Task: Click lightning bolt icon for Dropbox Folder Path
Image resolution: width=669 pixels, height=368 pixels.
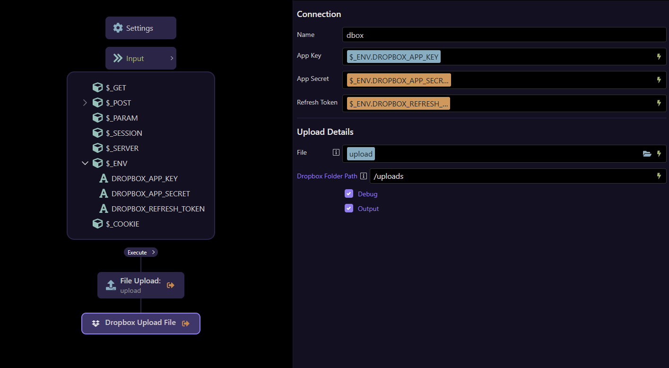Action: (x=659, y=176)
